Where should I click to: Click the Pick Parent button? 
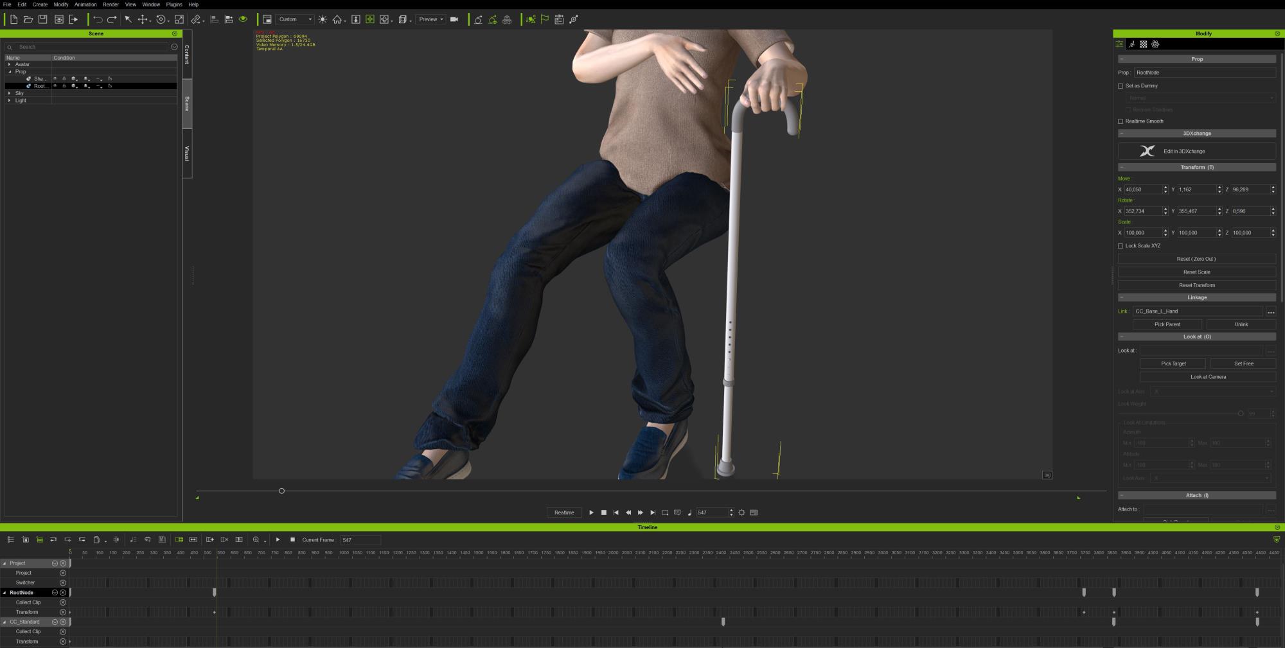tap(1167, 324)
